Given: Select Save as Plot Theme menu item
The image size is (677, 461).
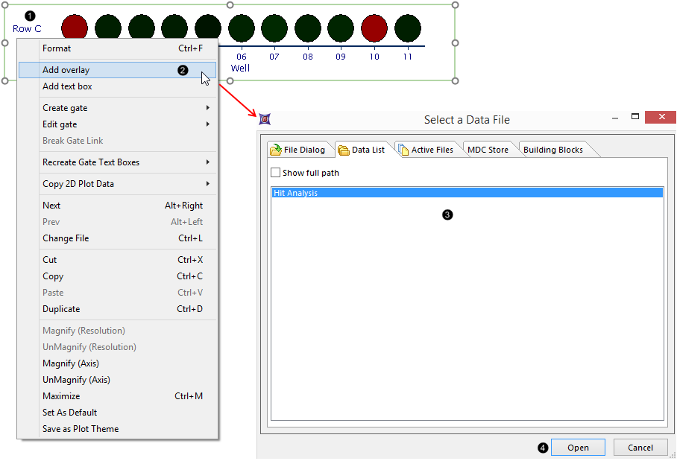Looking at the screenshot, I should coord(81,429).
